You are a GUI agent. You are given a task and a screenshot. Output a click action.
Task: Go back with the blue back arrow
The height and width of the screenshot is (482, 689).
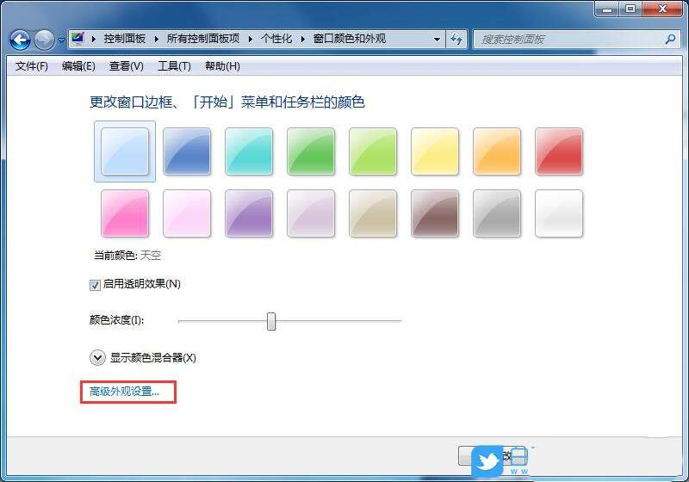[20, 40]
